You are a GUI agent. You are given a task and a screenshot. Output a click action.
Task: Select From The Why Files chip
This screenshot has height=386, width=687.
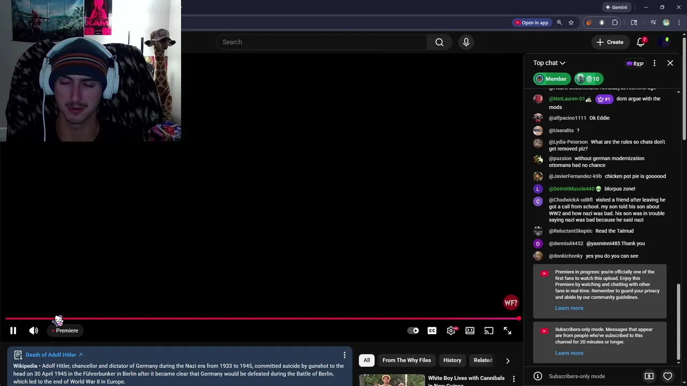(406, 360)
